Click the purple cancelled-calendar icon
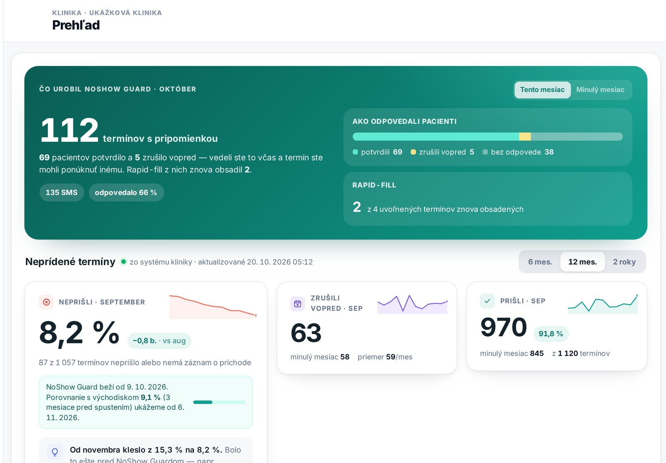This screenshot has width=666, height=463. point(298,303)
